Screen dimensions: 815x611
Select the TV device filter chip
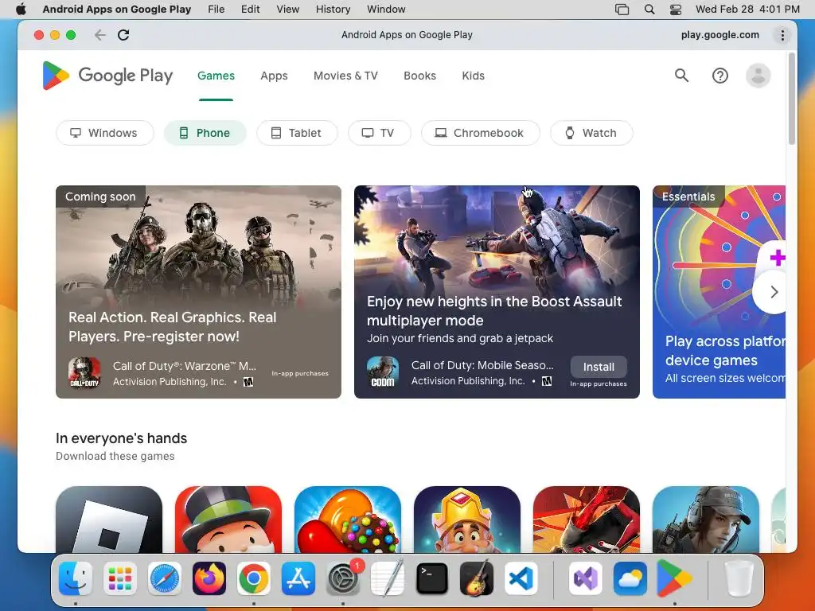click(379, 133)
